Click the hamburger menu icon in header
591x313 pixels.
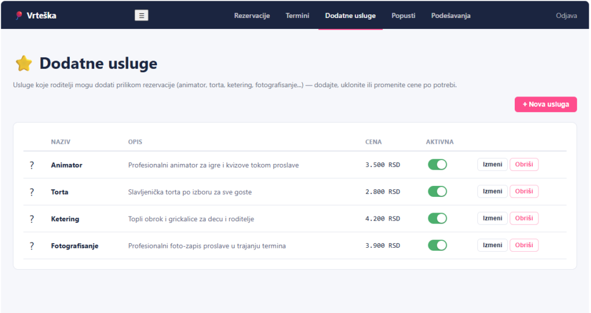coord(141,16)
